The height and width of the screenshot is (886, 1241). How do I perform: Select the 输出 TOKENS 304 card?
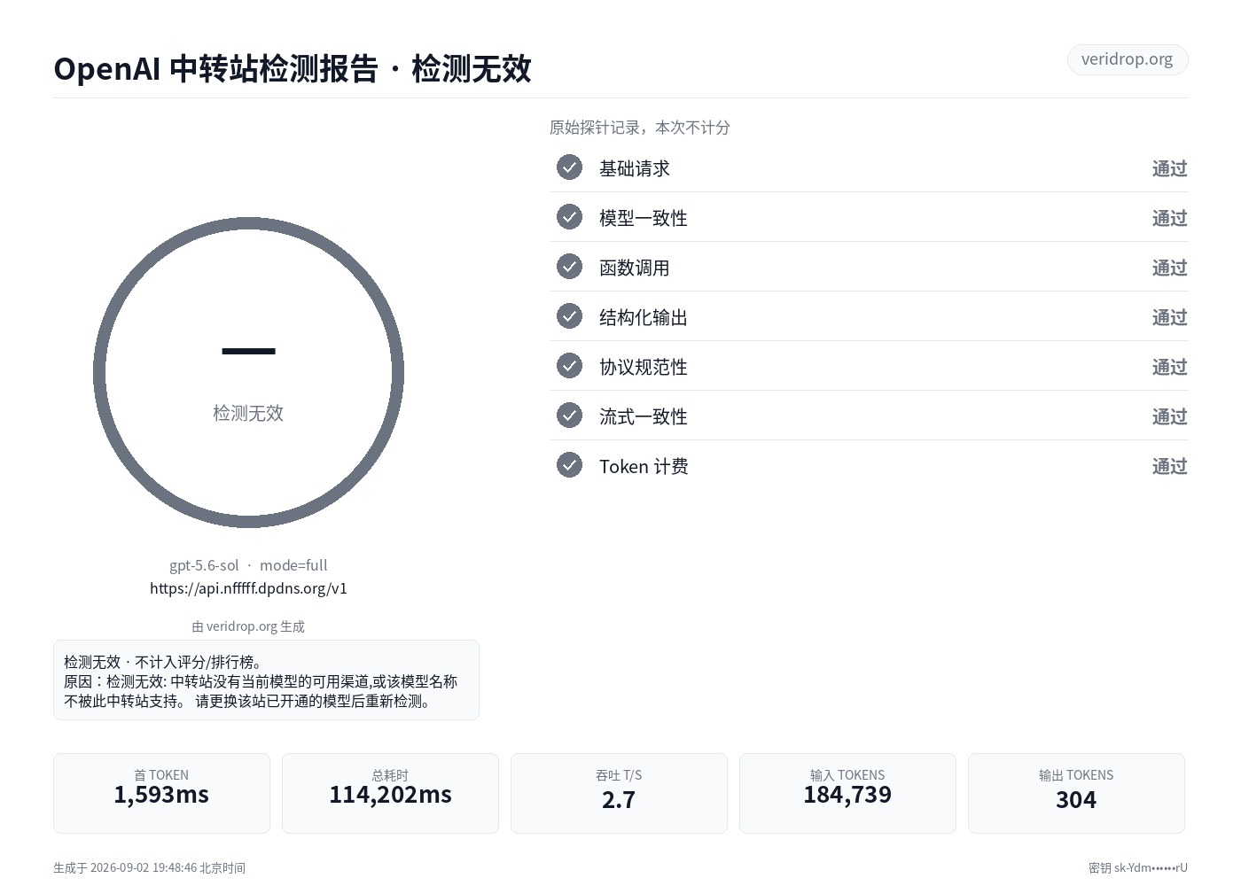pyautogui.click(x=1076, y=793)
